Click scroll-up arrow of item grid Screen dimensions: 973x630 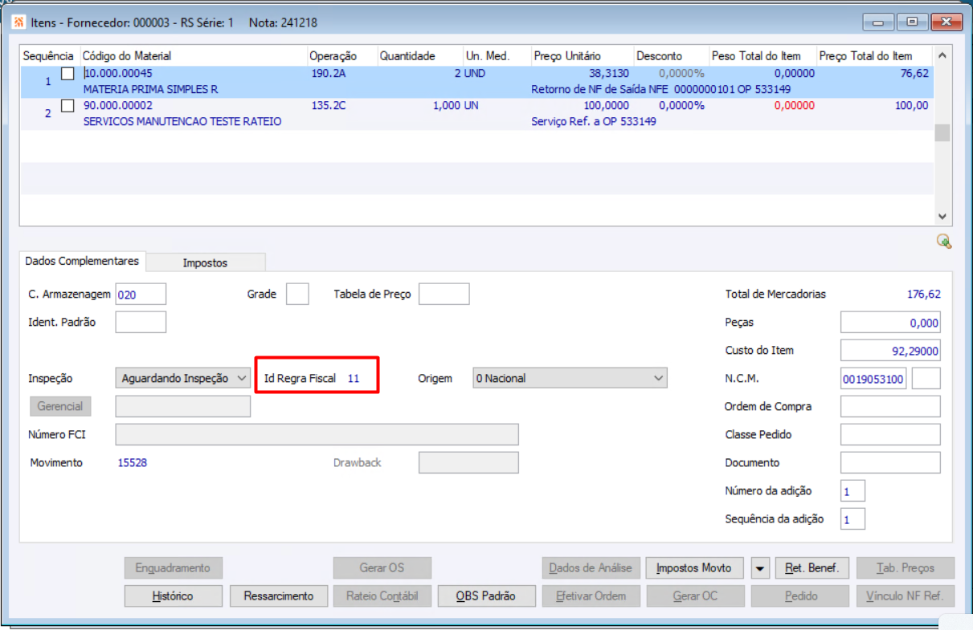(x=942, y=55)
